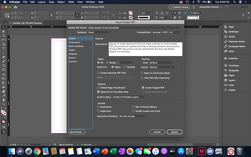Open the Compatibility dropdown
The width and height of the screenshot is (251, 157).
[167, 32]
